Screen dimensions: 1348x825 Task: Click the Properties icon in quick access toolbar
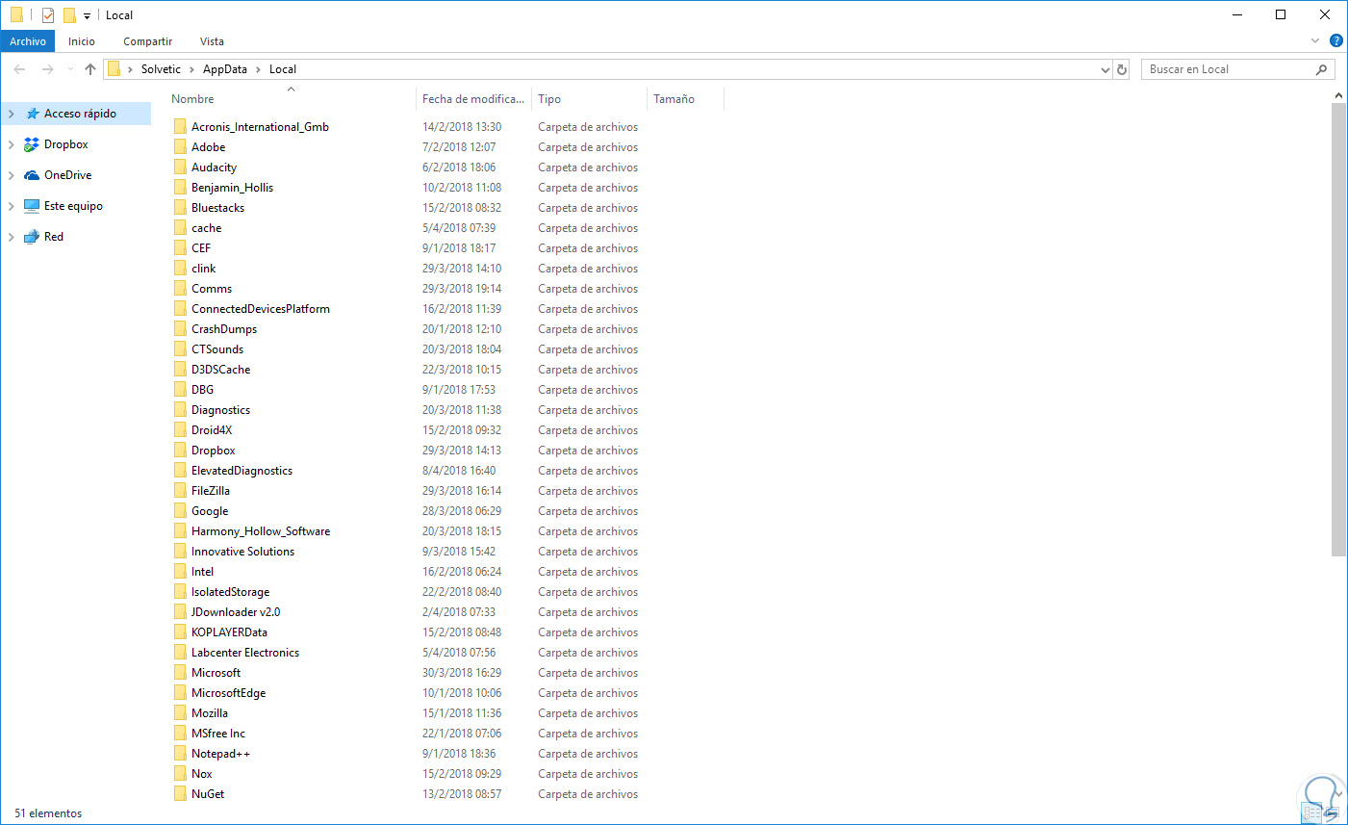tap(48, 15)
